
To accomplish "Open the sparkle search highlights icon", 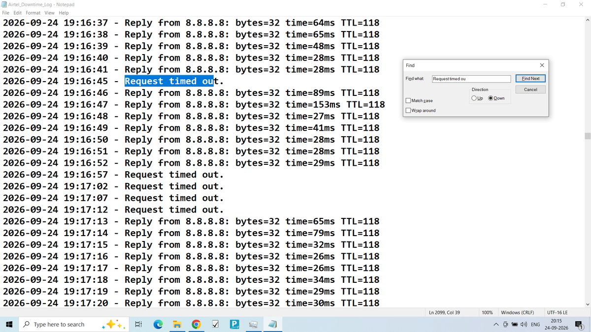I will [x=113, y=324].
